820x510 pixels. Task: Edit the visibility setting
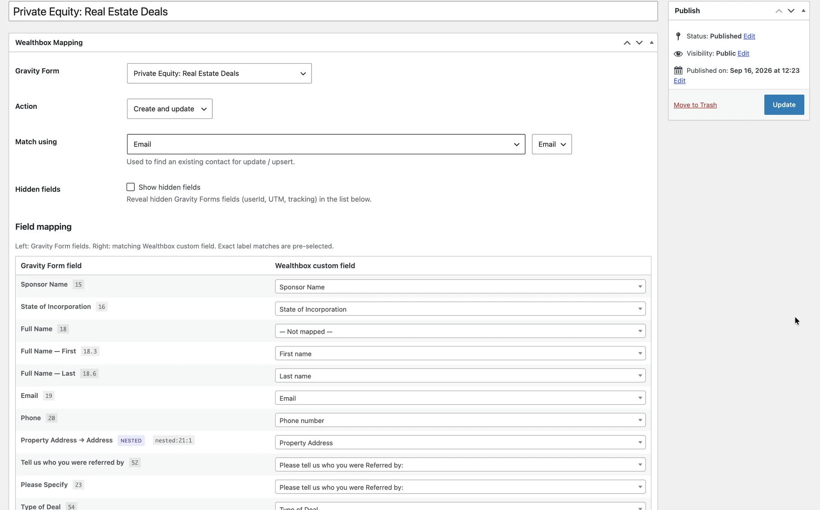click(743, 54)
